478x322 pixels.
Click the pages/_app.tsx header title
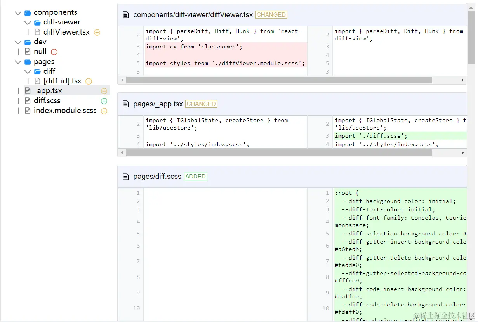(158, 104)
